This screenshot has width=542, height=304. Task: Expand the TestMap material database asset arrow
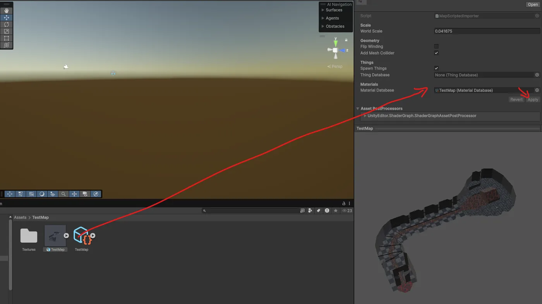(93, 235)
